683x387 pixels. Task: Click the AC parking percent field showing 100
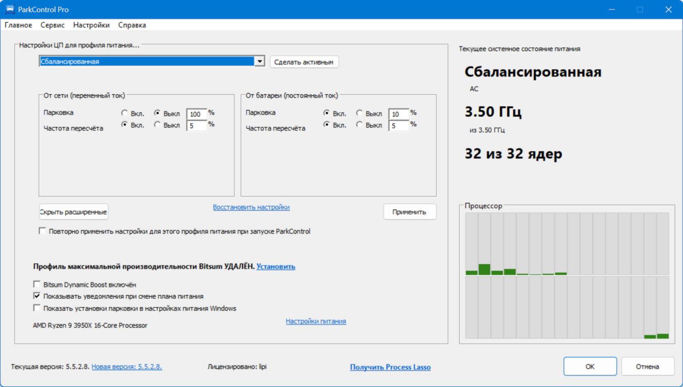[196, 114]
